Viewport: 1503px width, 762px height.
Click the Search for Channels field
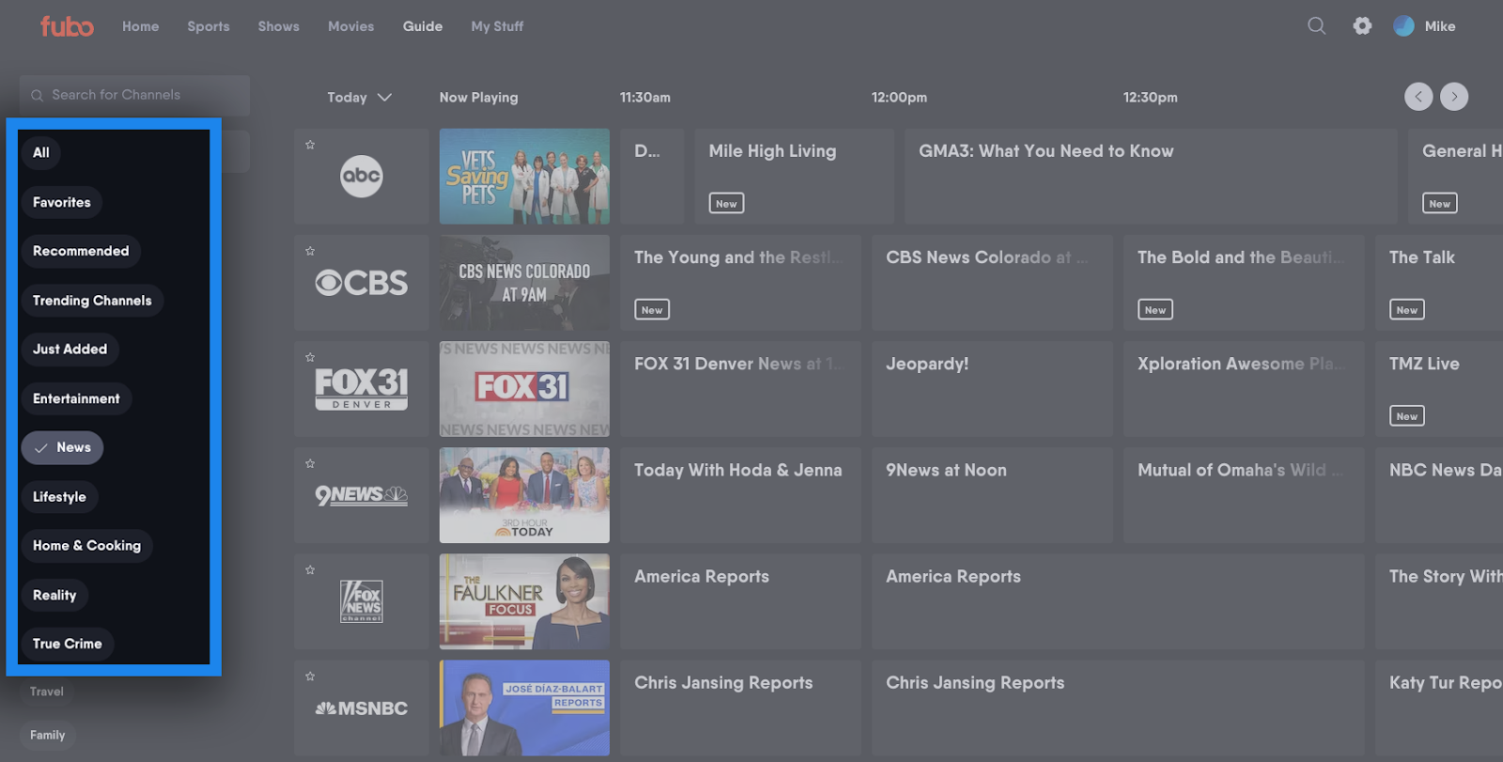pyautogui.click(x=134, y=95)
